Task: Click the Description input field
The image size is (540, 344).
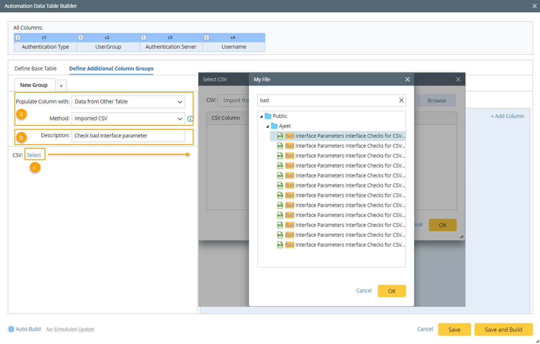Action: 128,136
